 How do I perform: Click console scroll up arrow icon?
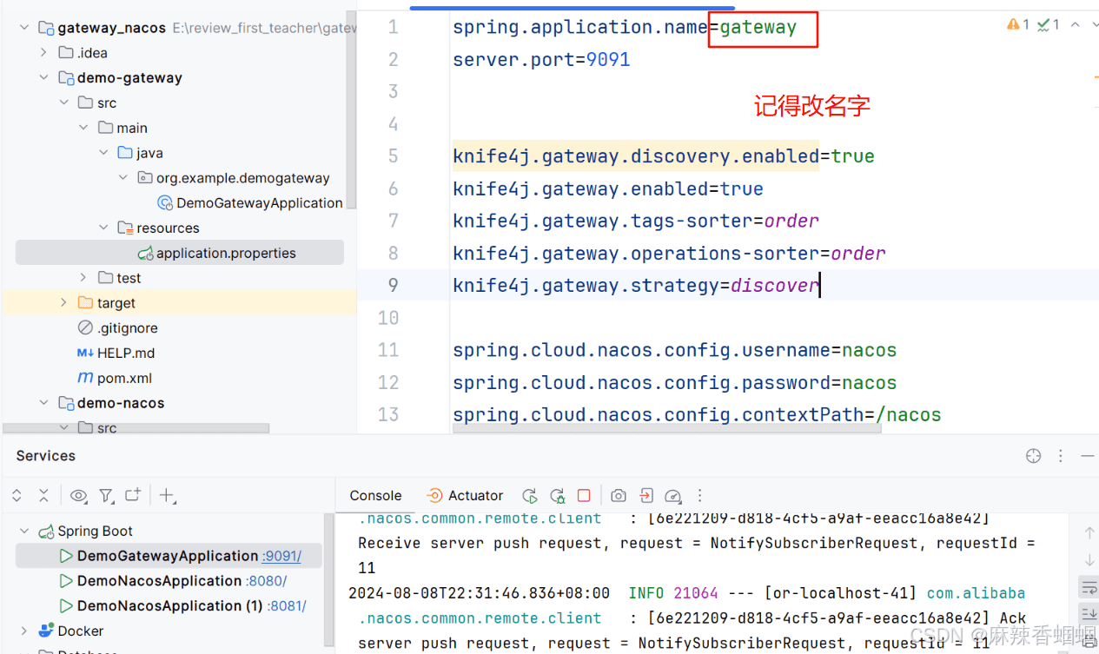[x=1089, y=532]
